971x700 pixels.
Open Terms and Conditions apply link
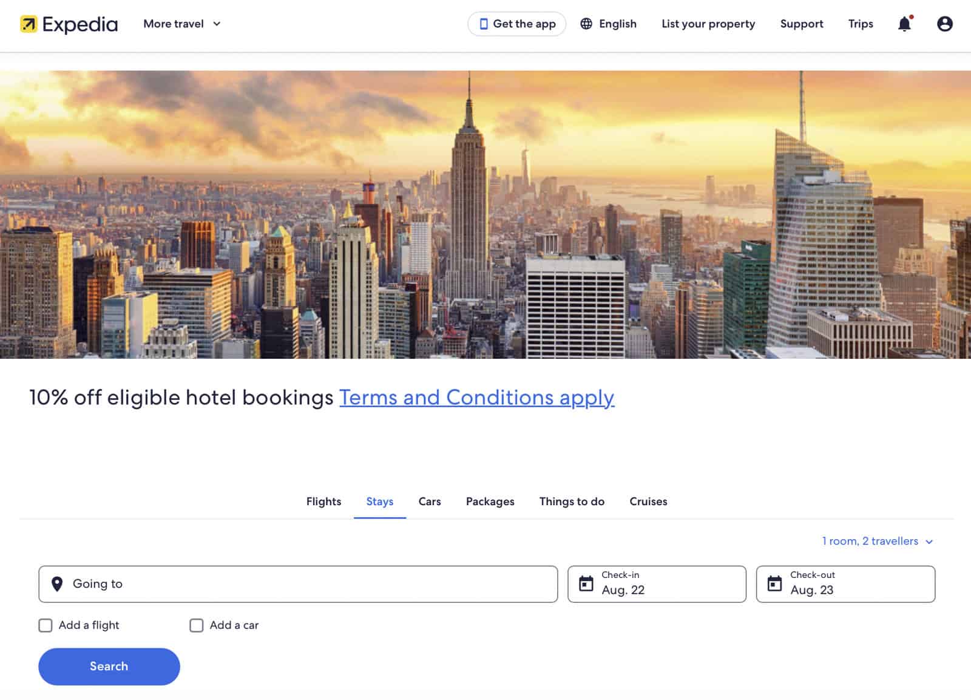[476, 398]
